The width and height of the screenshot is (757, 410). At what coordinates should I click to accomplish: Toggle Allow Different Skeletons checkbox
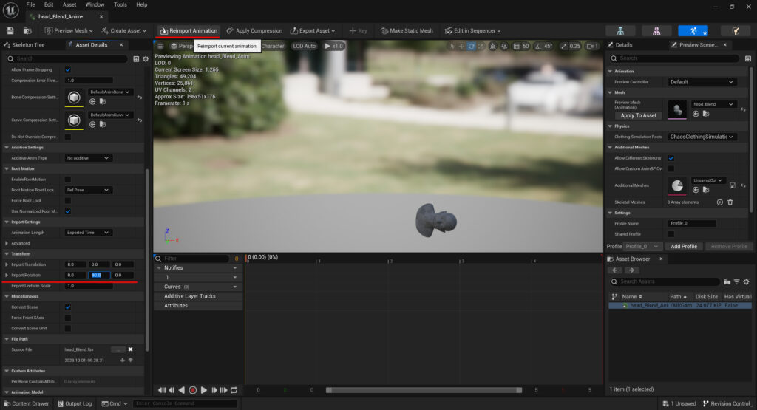(671, 158)
